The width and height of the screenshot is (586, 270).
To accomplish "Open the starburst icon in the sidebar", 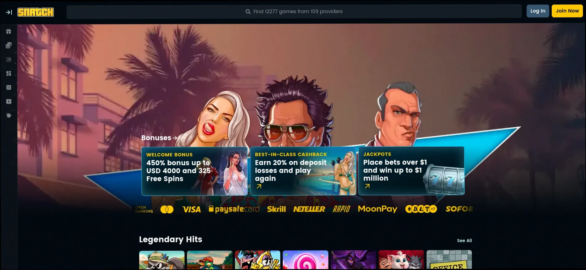I will tap(9, 116).
